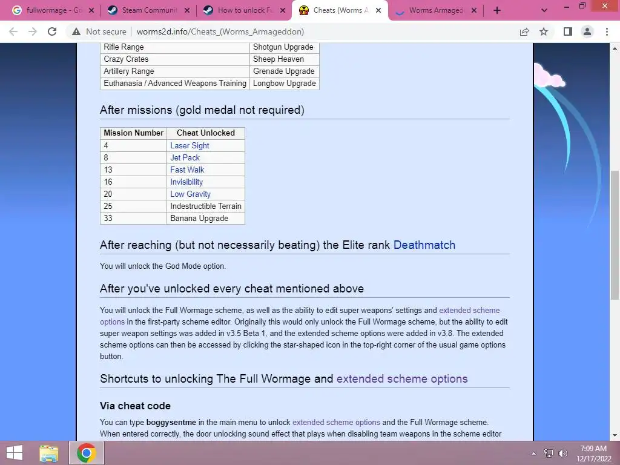This screenshot has width=620, height=465.
Task: Click the Chrome taskbar icon
Action: coord(87,453)
